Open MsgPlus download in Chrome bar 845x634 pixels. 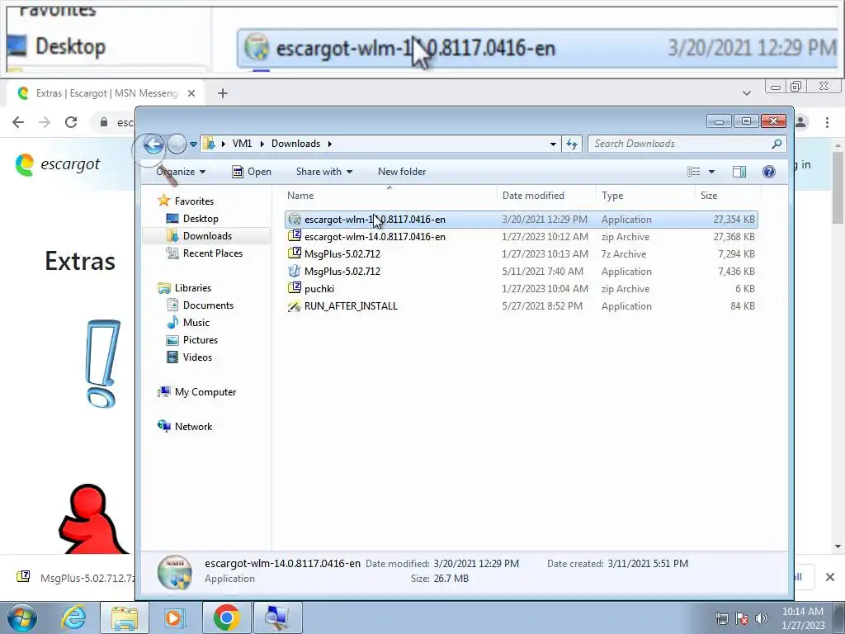click(x=75, y=578)
